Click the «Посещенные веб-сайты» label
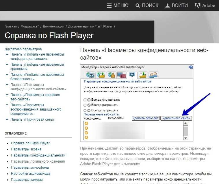 pyautogui.click(x=101, y=114)
